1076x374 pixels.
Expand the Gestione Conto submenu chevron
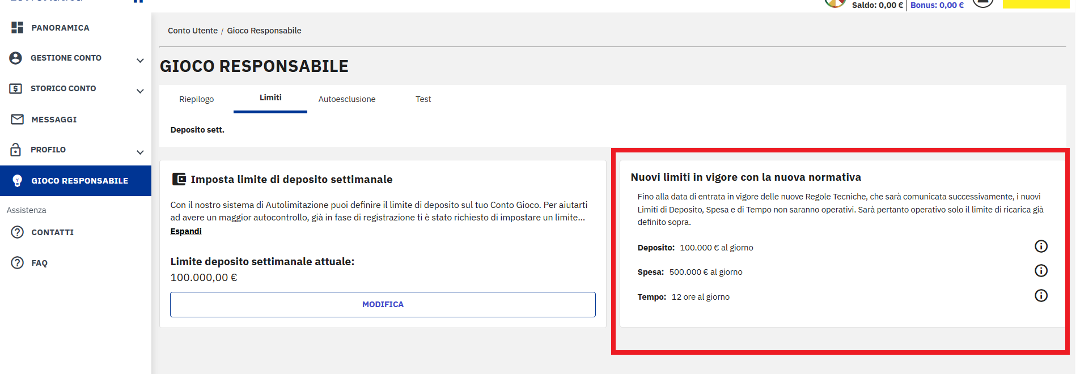click(x=140, y=60)
